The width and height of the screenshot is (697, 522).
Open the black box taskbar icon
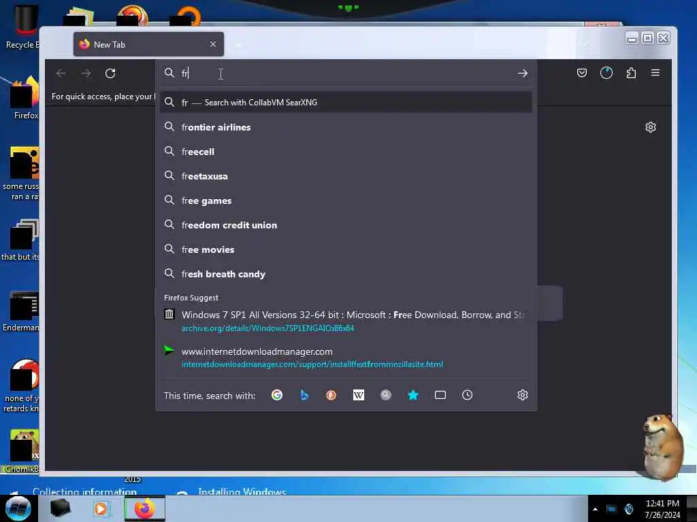click(61, 508)
